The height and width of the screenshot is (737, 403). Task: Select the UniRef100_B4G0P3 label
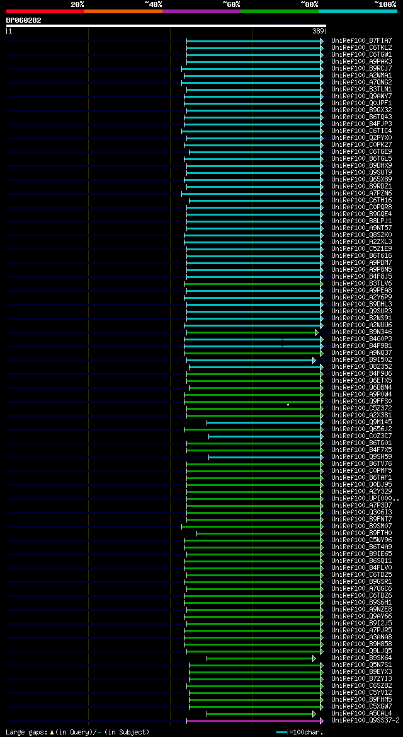pyautogui.click(x=361, y=339)
